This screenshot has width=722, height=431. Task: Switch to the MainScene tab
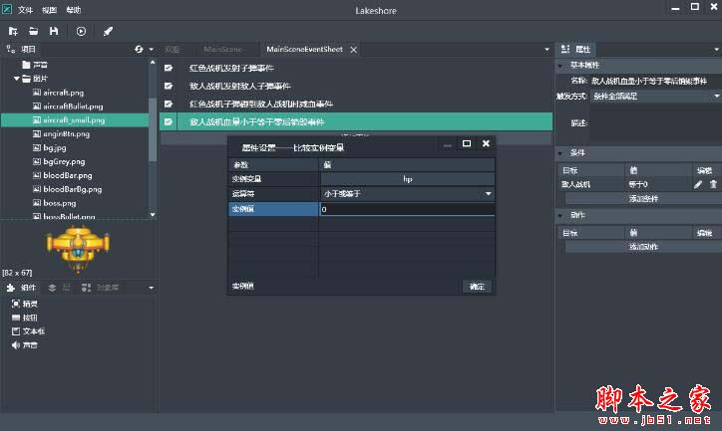point(222,49)
